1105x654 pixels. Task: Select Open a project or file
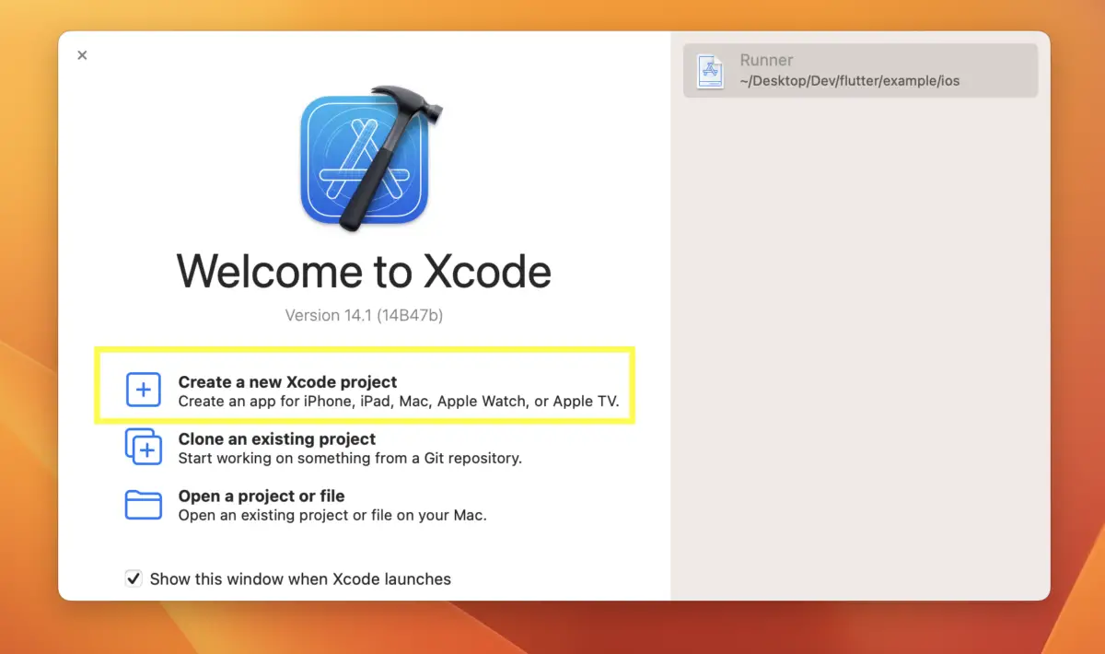pyautogui.click(x=306, y=505)
